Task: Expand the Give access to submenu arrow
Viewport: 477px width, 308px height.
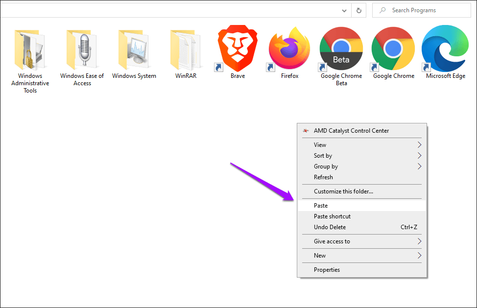Action: 419,241
